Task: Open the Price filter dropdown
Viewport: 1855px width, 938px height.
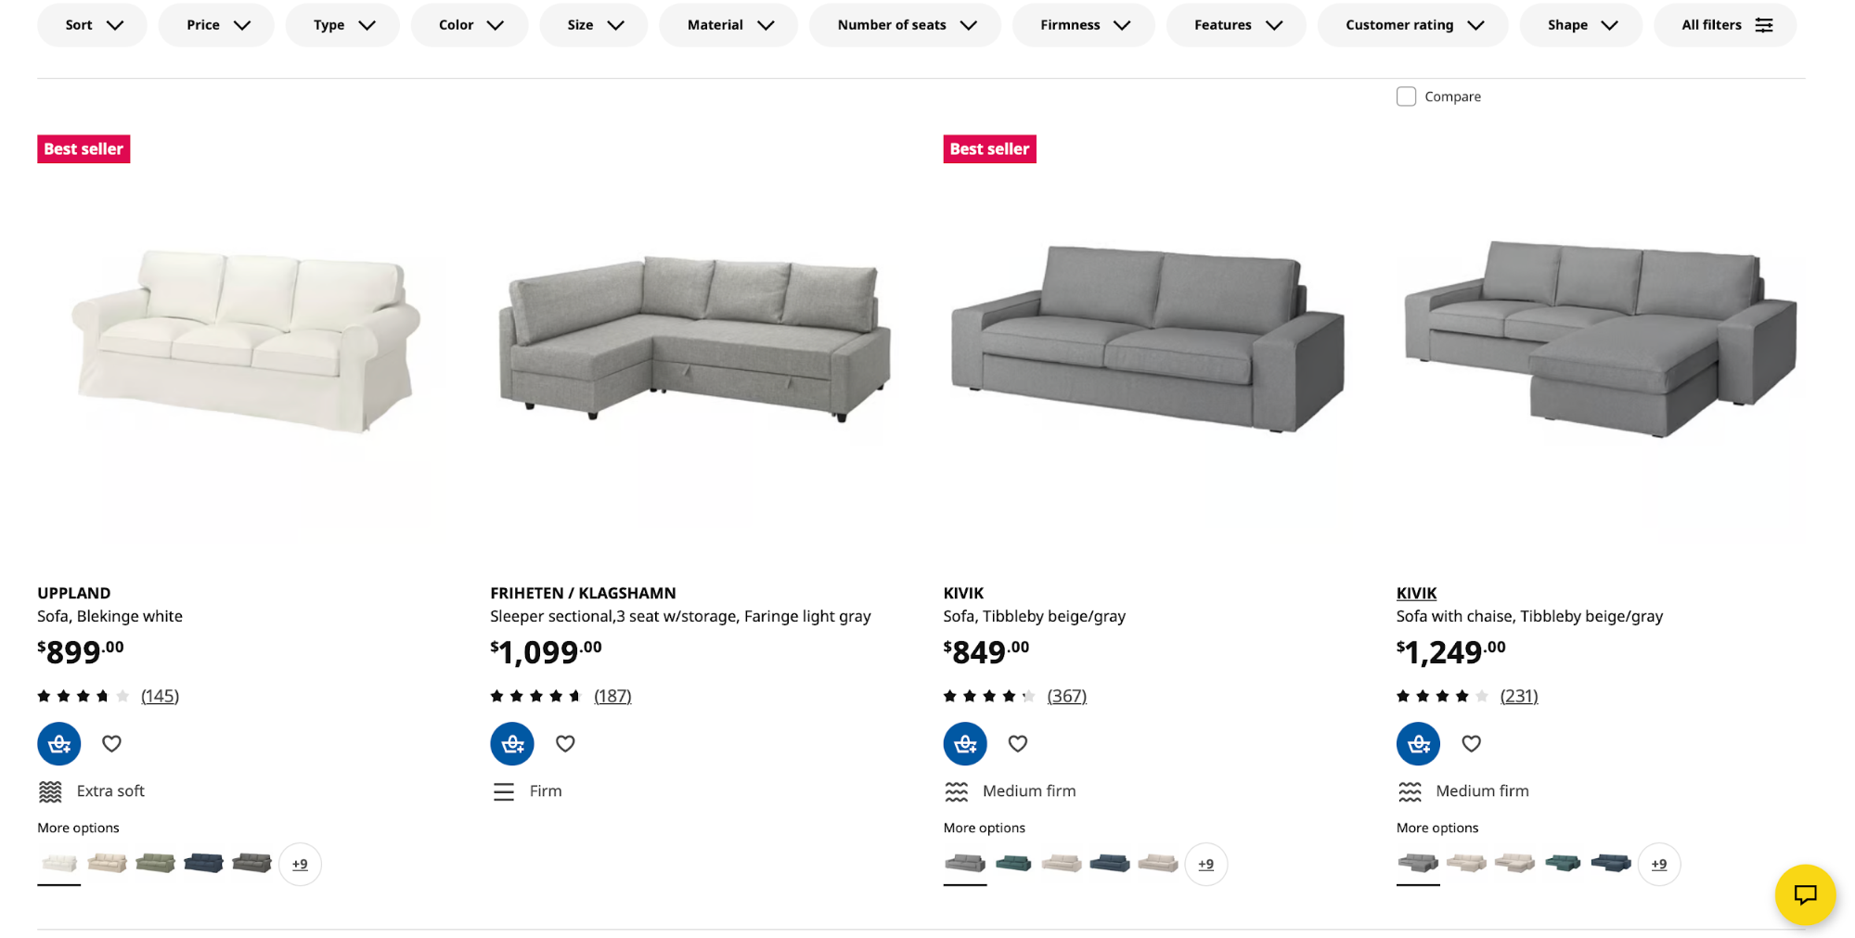Action: [216, 25]
